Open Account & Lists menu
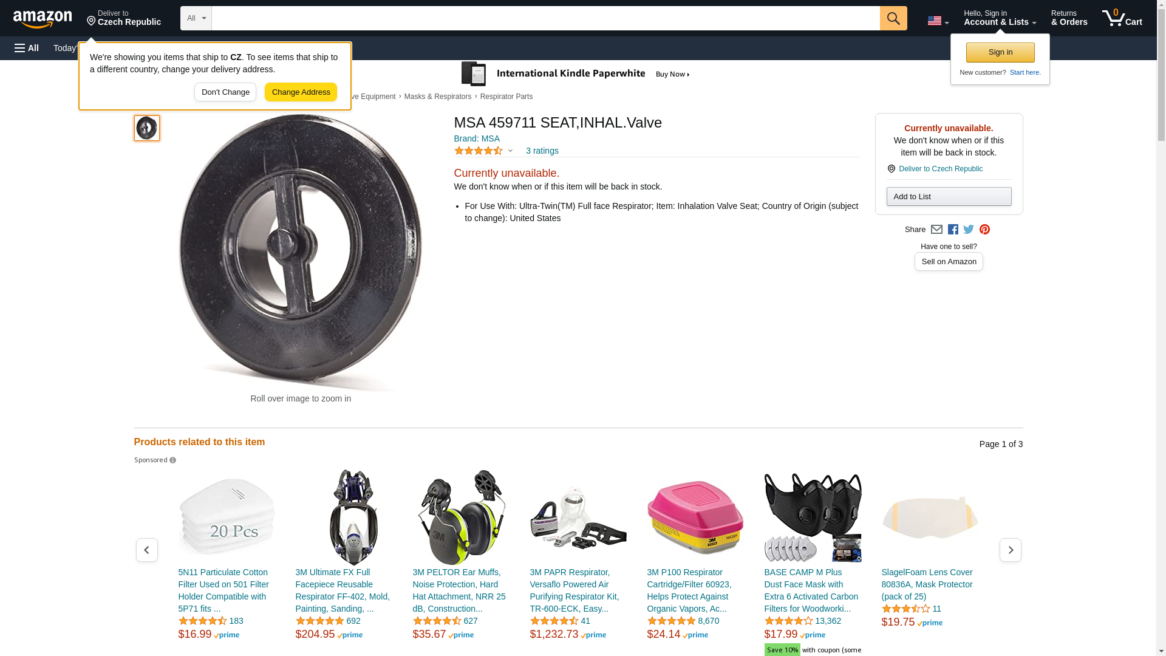Image resolution: width=1166 pixels, height=656 pixels. [1000, 18]
